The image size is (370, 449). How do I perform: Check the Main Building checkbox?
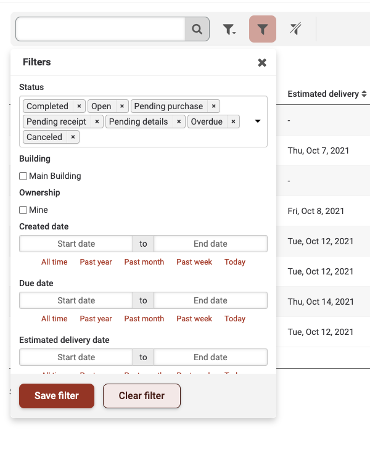coord(23,176)
